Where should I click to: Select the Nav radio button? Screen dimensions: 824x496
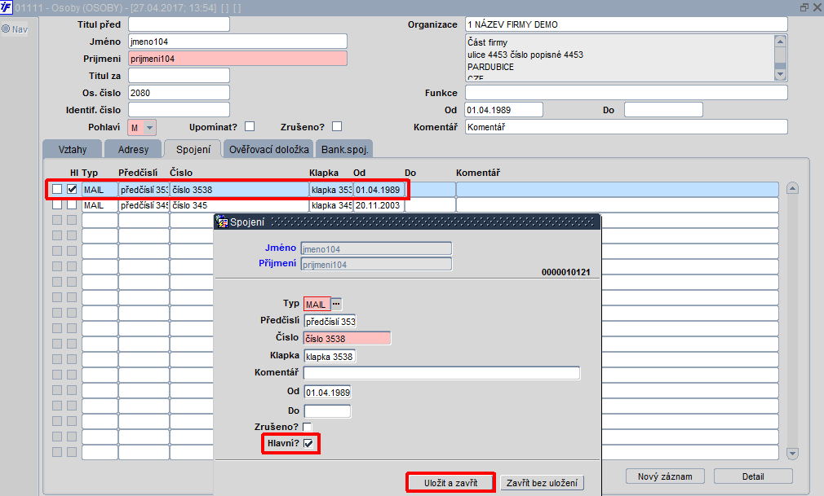coord(7,29)
